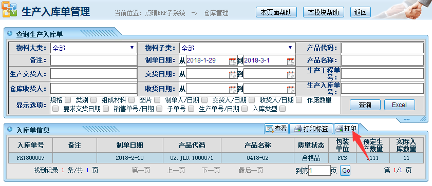Open the 物料子类 dropdown list
The width and height of the screenshot is (432, 186).
point(237,48)
